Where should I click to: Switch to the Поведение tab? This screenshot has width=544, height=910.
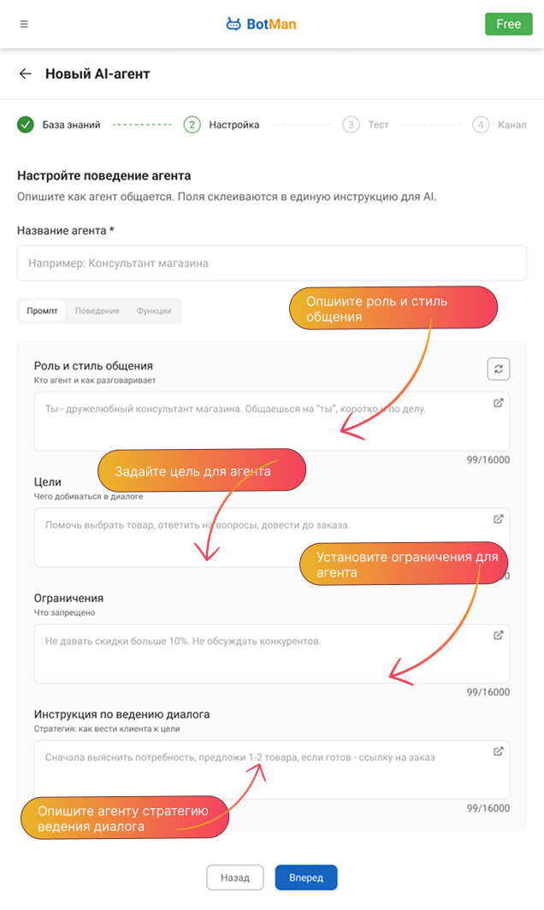97,311
